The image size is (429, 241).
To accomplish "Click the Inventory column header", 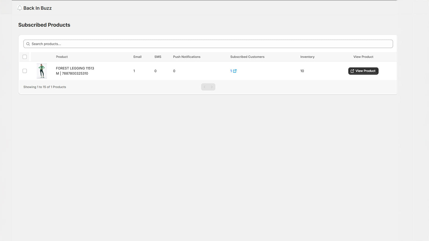I will pos(308,57).
